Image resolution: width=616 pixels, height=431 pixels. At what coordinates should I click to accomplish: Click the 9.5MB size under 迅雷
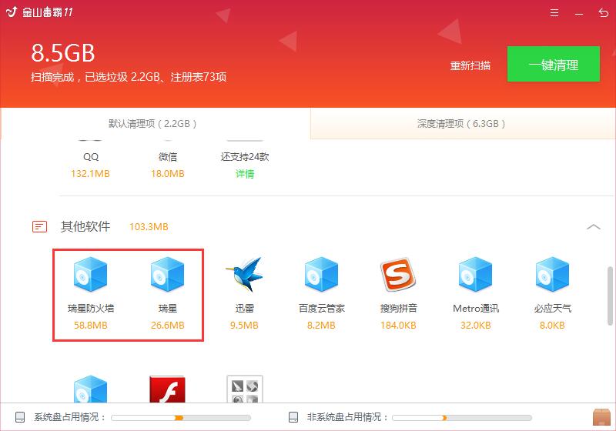(244, 325)
